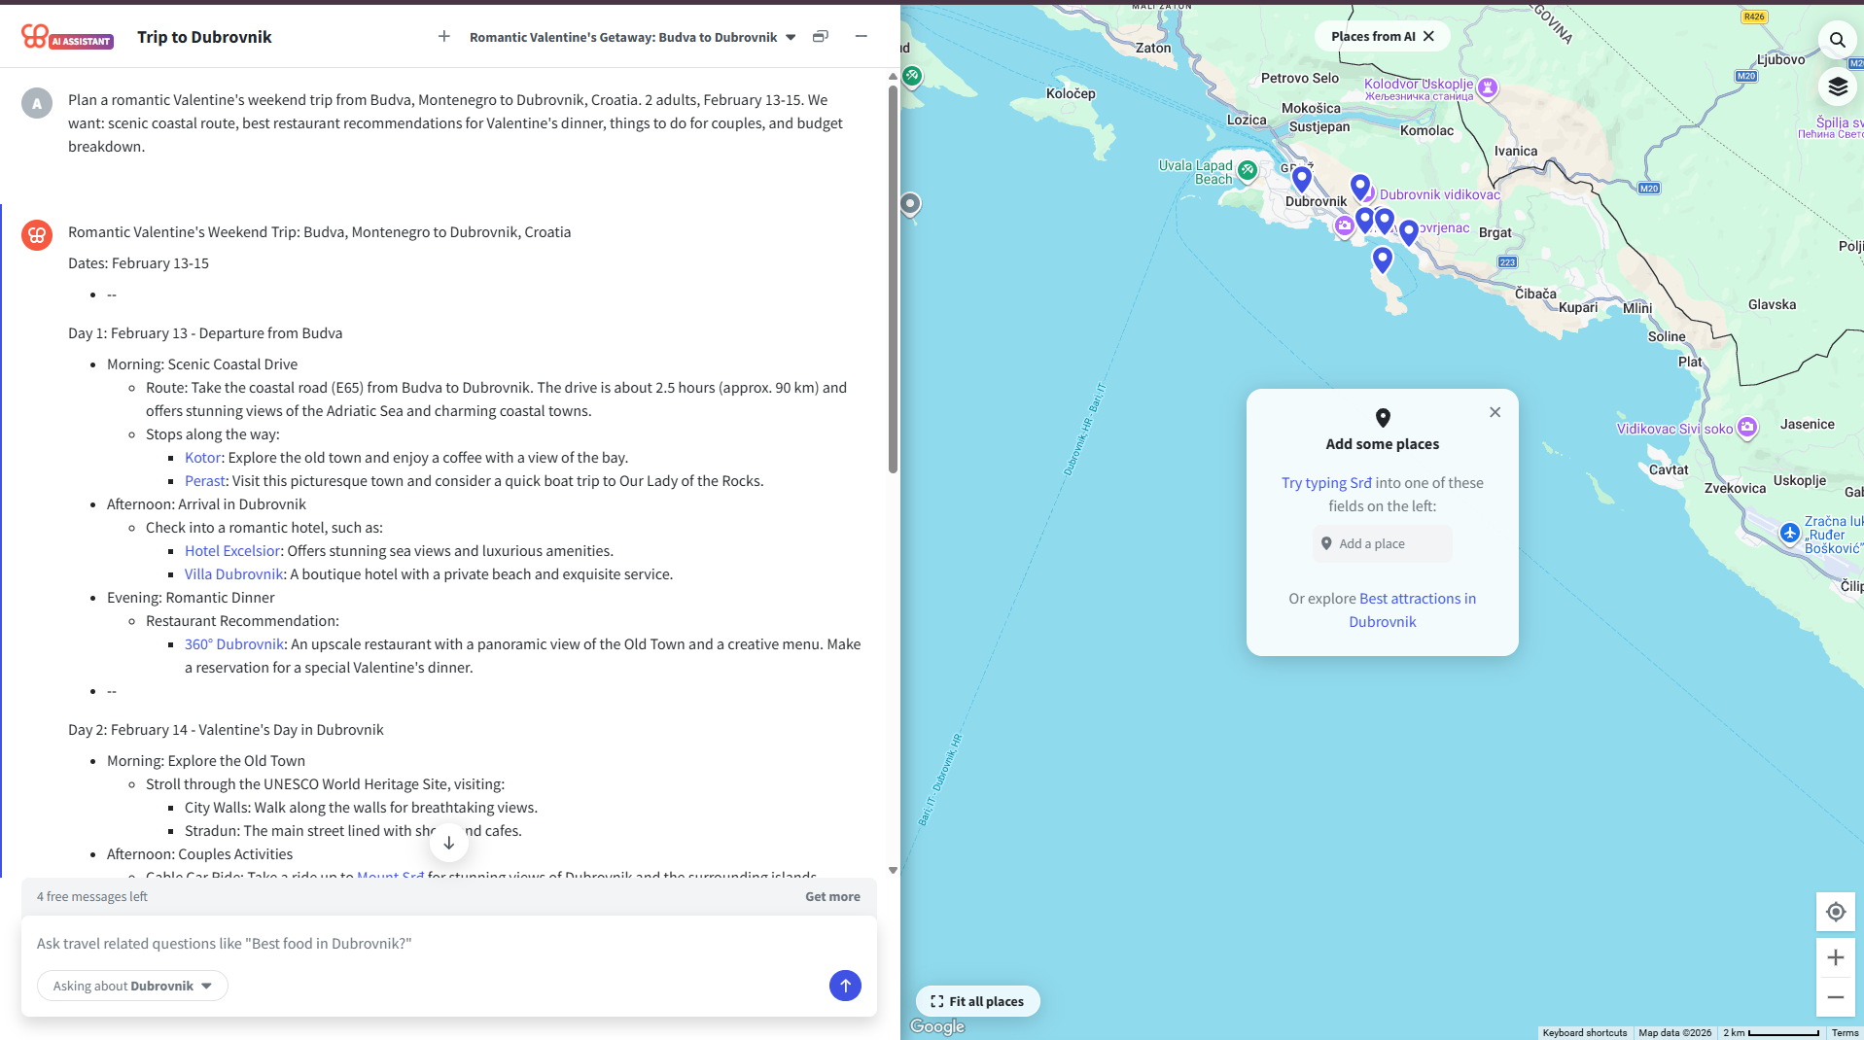Open the map layers icon
The width and height of the screenshot is (1864, 1040).
pos(1837,87)
